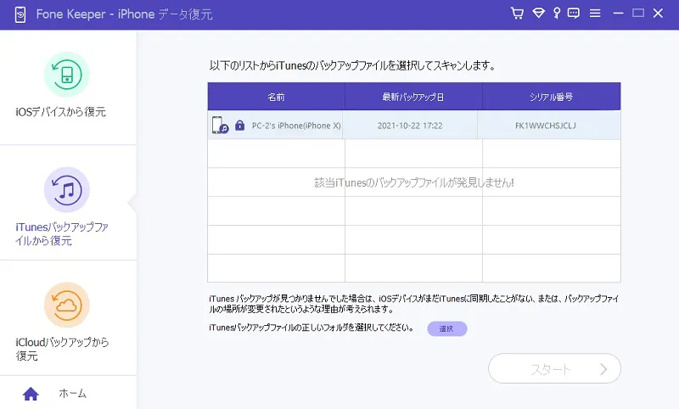Click the lock icon on encrypted backup

(239, 125)
